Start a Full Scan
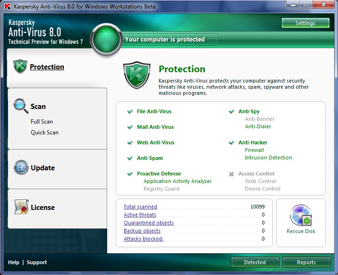 coord(42,121)
